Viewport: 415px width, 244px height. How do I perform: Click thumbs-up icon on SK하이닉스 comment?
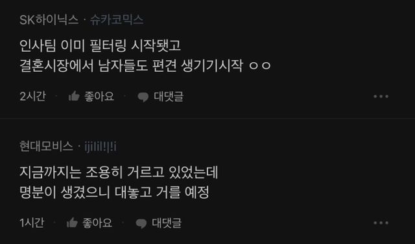[x=74, y=96]
